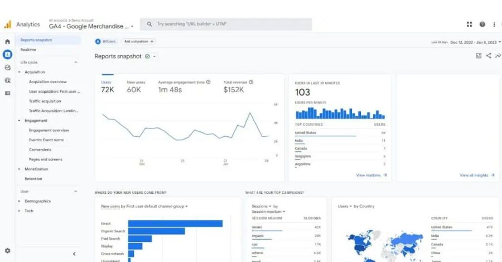Viewport: 502px width, 262px height.
Task: Collapse the sidebar with the chevron arrow
Action: 74,254
